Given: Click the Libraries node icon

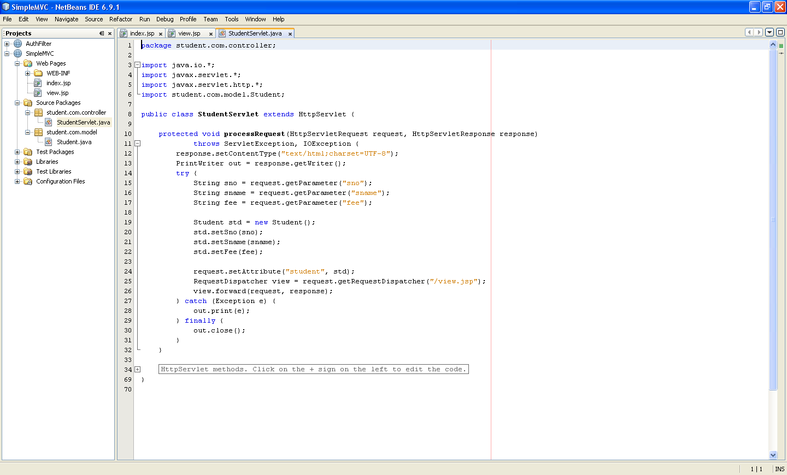Looking at the screenshot, I should click(x=27, y=162).
